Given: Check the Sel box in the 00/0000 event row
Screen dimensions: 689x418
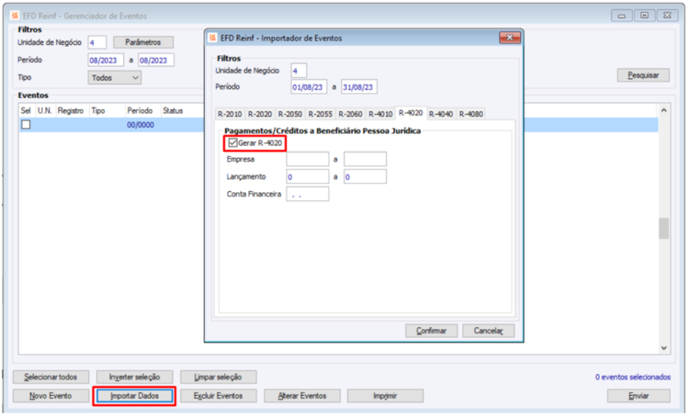Looking at the screenshot, I should (26, 125).
